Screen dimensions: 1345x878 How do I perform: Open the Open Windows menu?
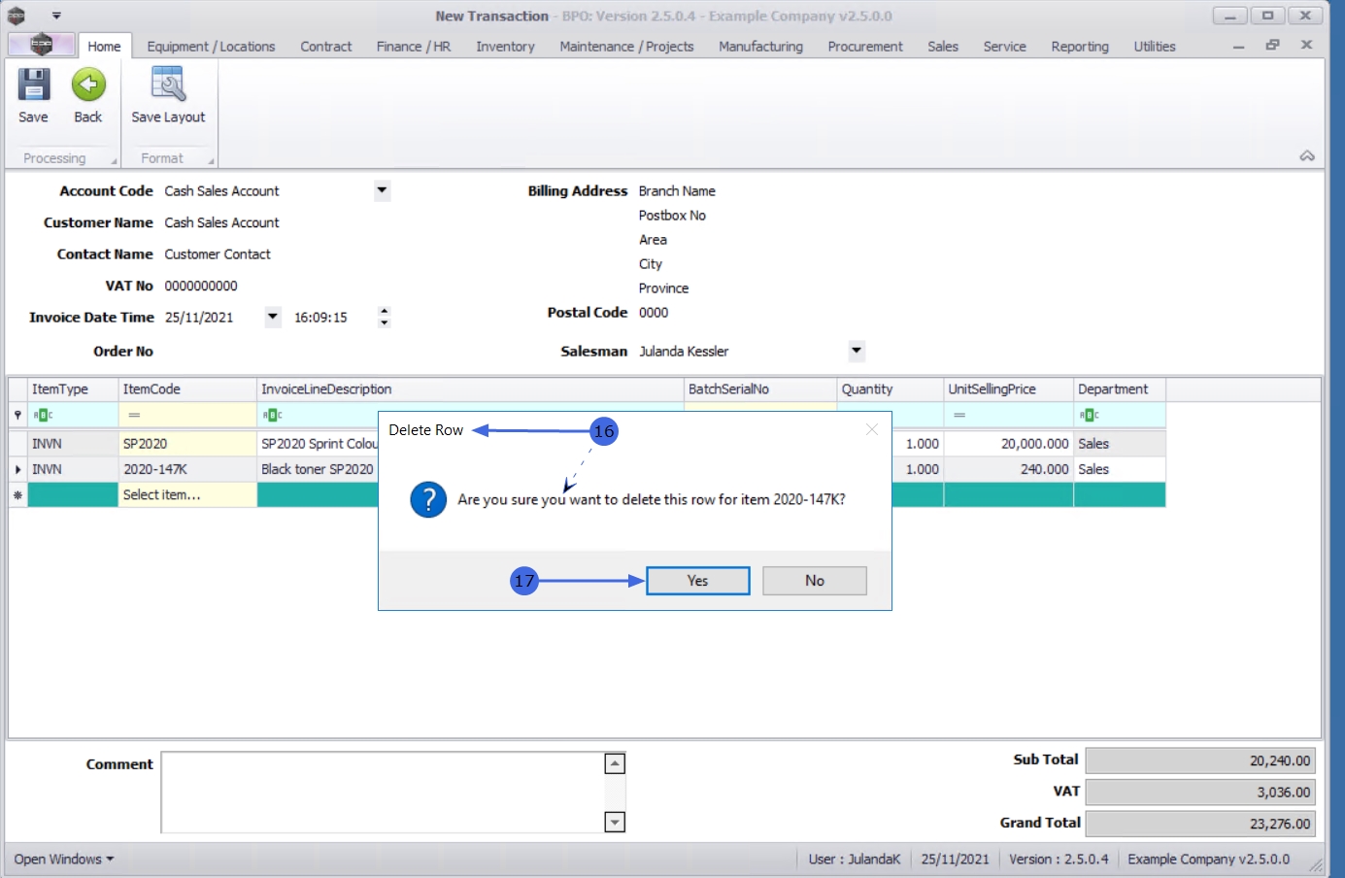pos(63,860)
